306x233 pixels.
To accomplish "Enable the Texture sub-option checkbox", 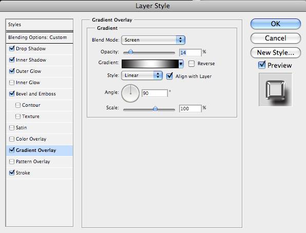I will (x=18, y=116).
